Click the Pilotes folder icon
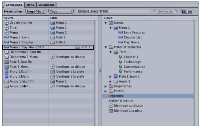This screenshot has width=200, height=127. point(111,91)
